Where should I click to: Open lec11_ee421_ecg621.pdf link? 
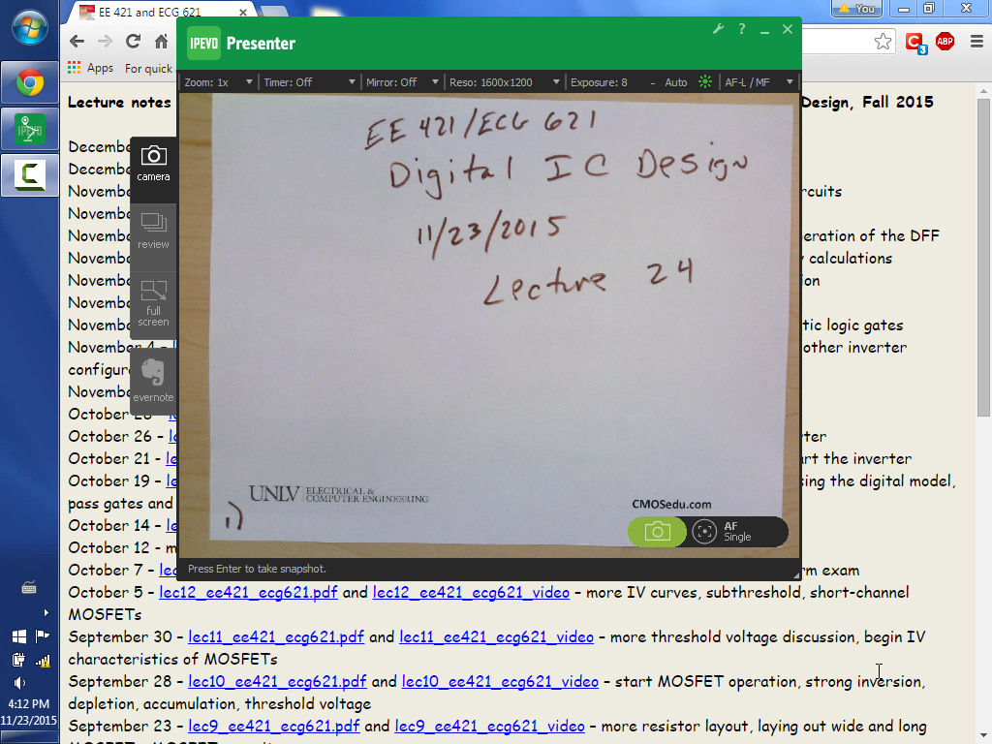click(x=276, y=636)
